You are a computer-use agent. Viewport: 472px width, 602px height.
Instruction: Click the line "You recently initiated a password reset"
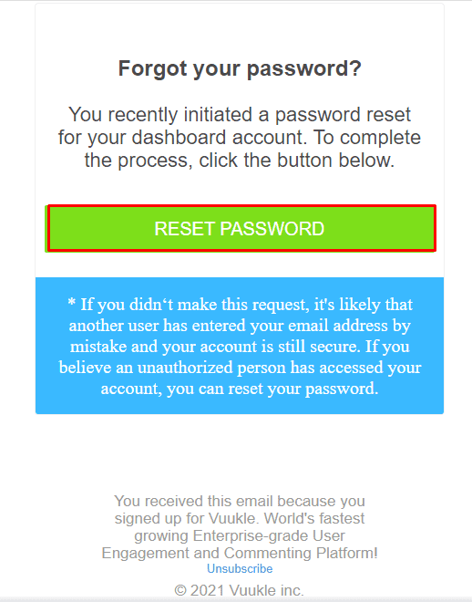coord(240,114)
